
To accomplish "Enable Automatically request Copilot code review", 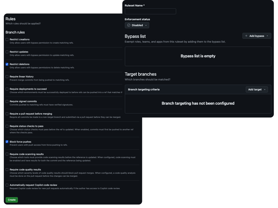I will tap(7, 185).
